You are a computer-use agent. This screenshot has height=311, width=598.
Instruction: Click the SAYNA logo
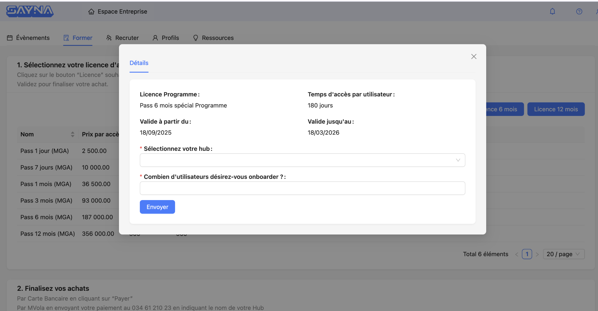[30, 11]
